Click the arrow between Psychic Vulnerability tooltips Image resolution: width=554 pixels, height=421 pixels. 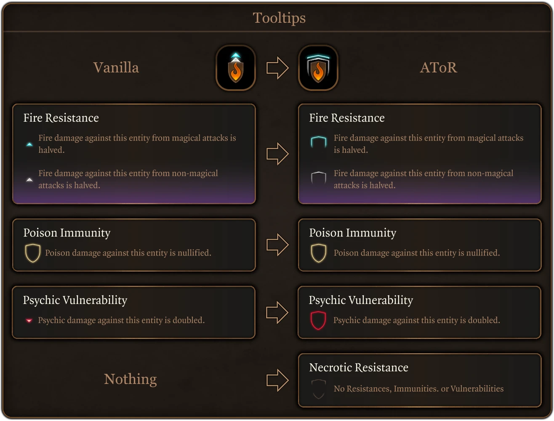[x=277, y=312]
